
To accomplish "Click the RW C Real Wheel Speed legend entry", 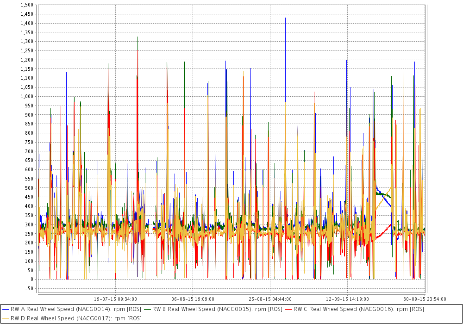I will pos(354,309).
